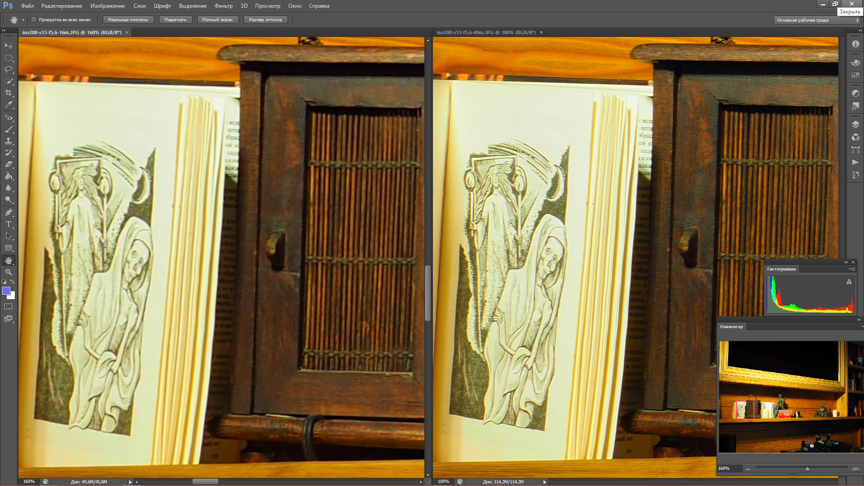Open the Гистограмма panel options menu

pos(851,269)
